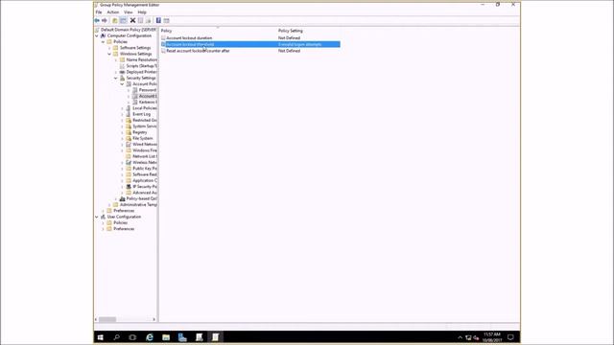Select Account lockout threshold policy row
The height and width of the screenshot is (345, 614).
[x=250, y=44]
